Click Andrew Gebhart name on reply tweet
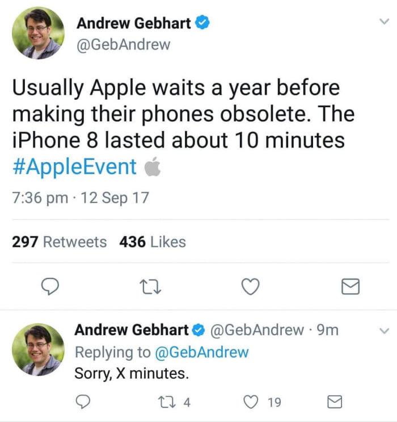Image resolution: width=397 pixels, height=422 pixels. click(132, 330)
